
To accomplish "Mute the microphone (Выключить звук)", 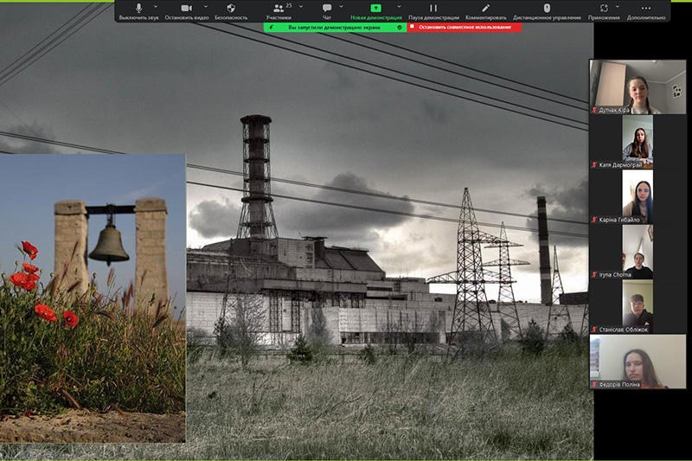I will point(138,9).
